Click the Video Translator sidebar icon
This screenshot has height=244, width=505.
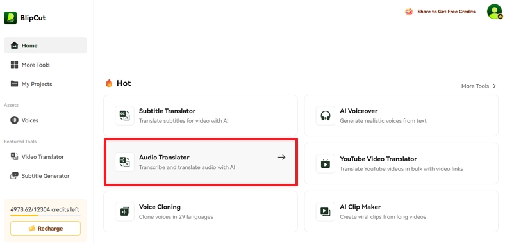point(14,157)
